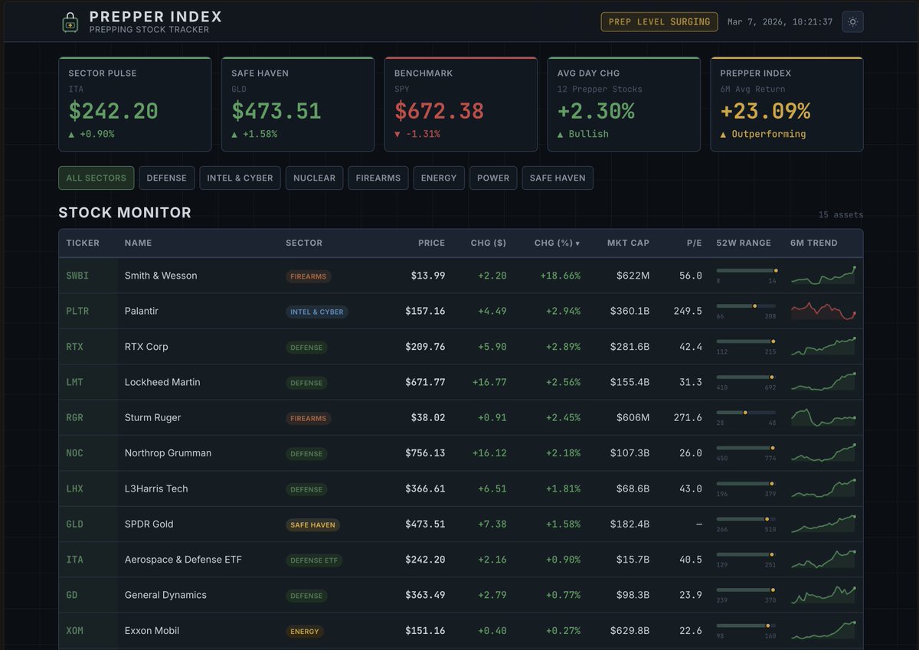Viewport: 919px width, 650px height.
Task: Toggle the light/dark theme sun icon
Action: pos(852,22)
